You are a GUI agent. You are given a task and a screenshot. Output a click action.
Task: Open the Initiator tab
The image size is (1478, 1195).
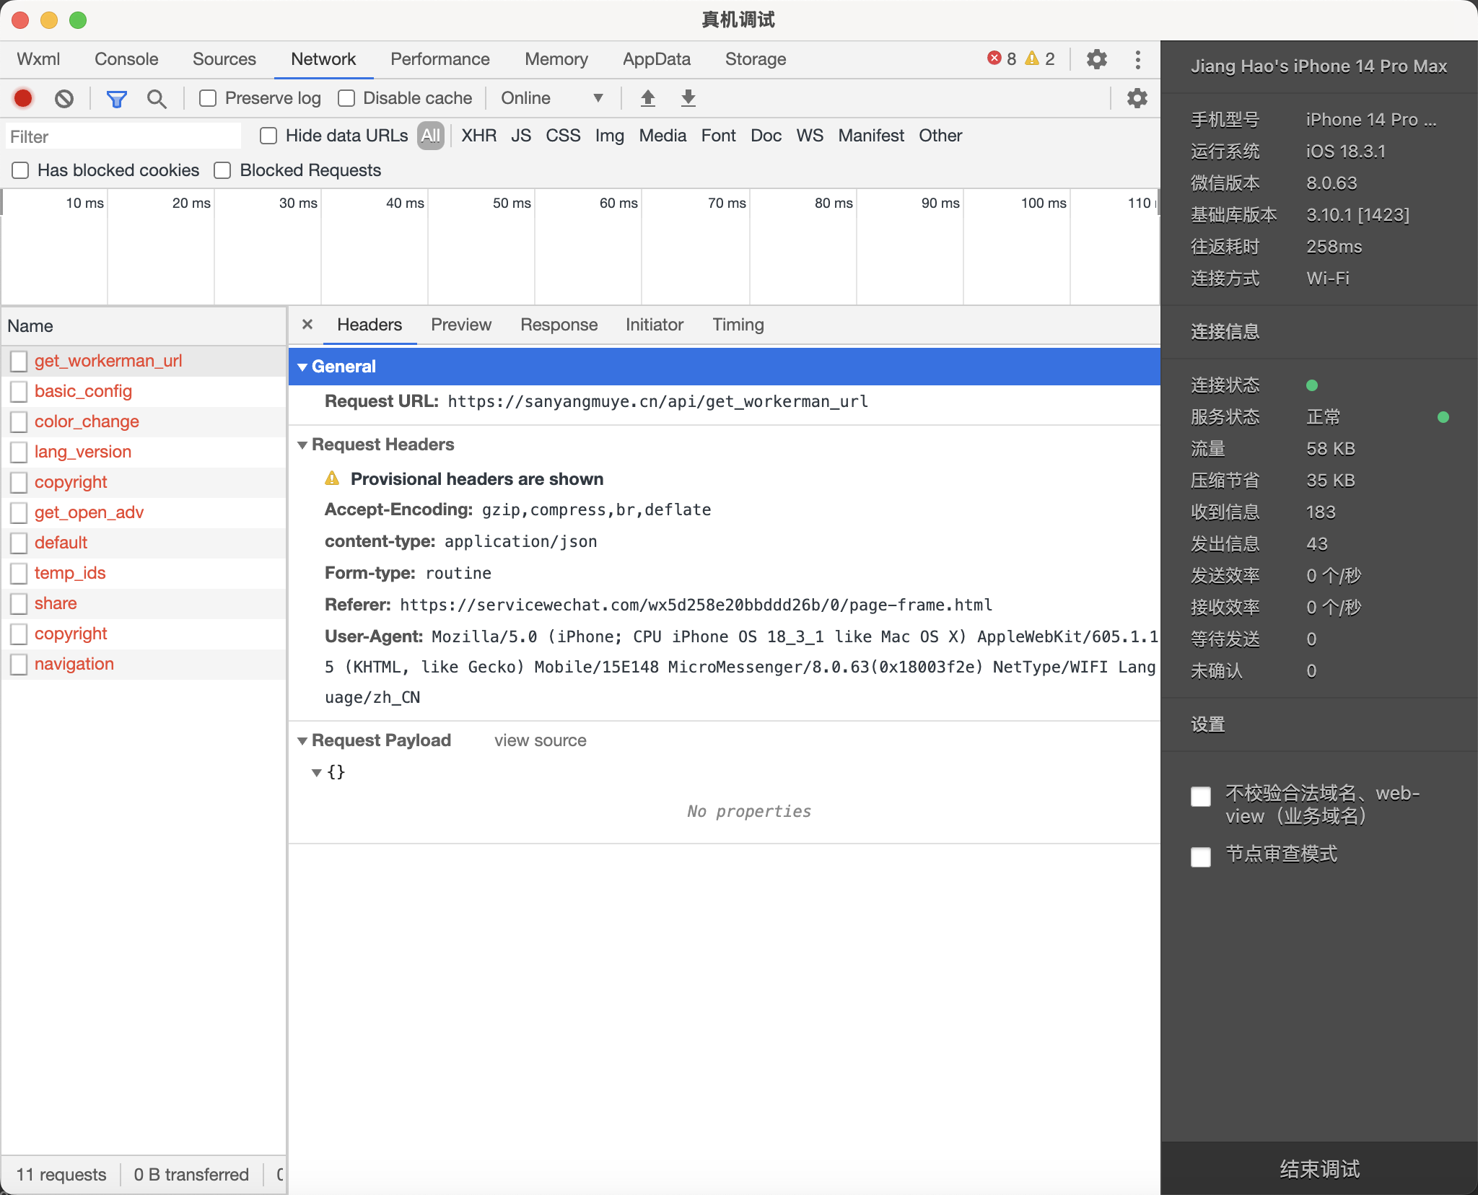point(655,325)
